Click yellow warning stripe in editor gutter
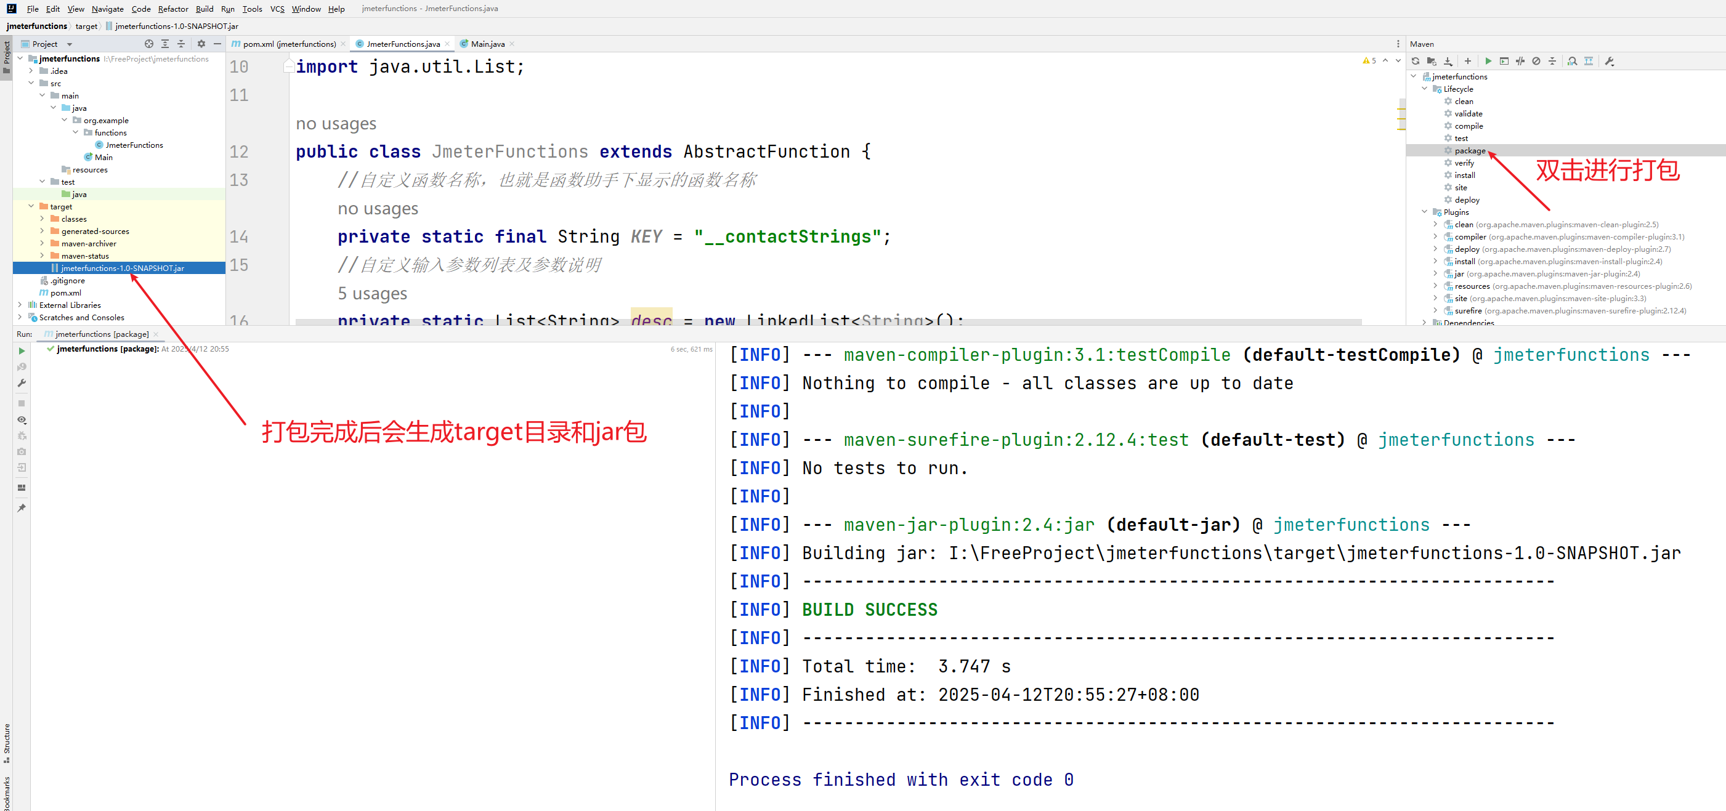The height and width of the screenshot is (811, 1726). coord(1401,110)
